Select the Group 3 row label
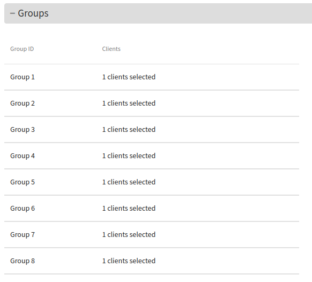This screenshot has width=312, height=282. pyautogui.click(x=23, y=130)
